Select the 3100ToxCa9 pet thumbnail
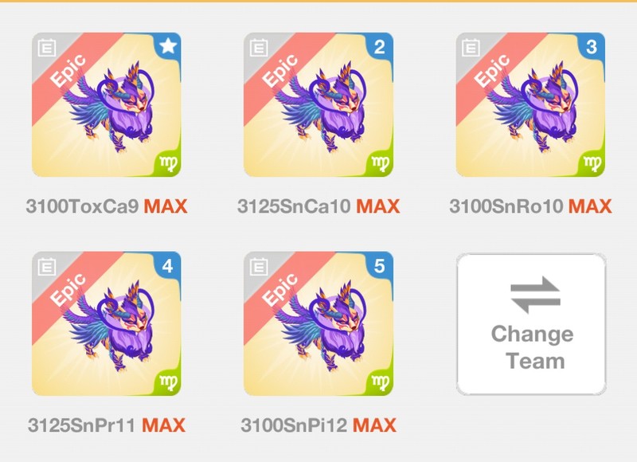 point(107,105)
